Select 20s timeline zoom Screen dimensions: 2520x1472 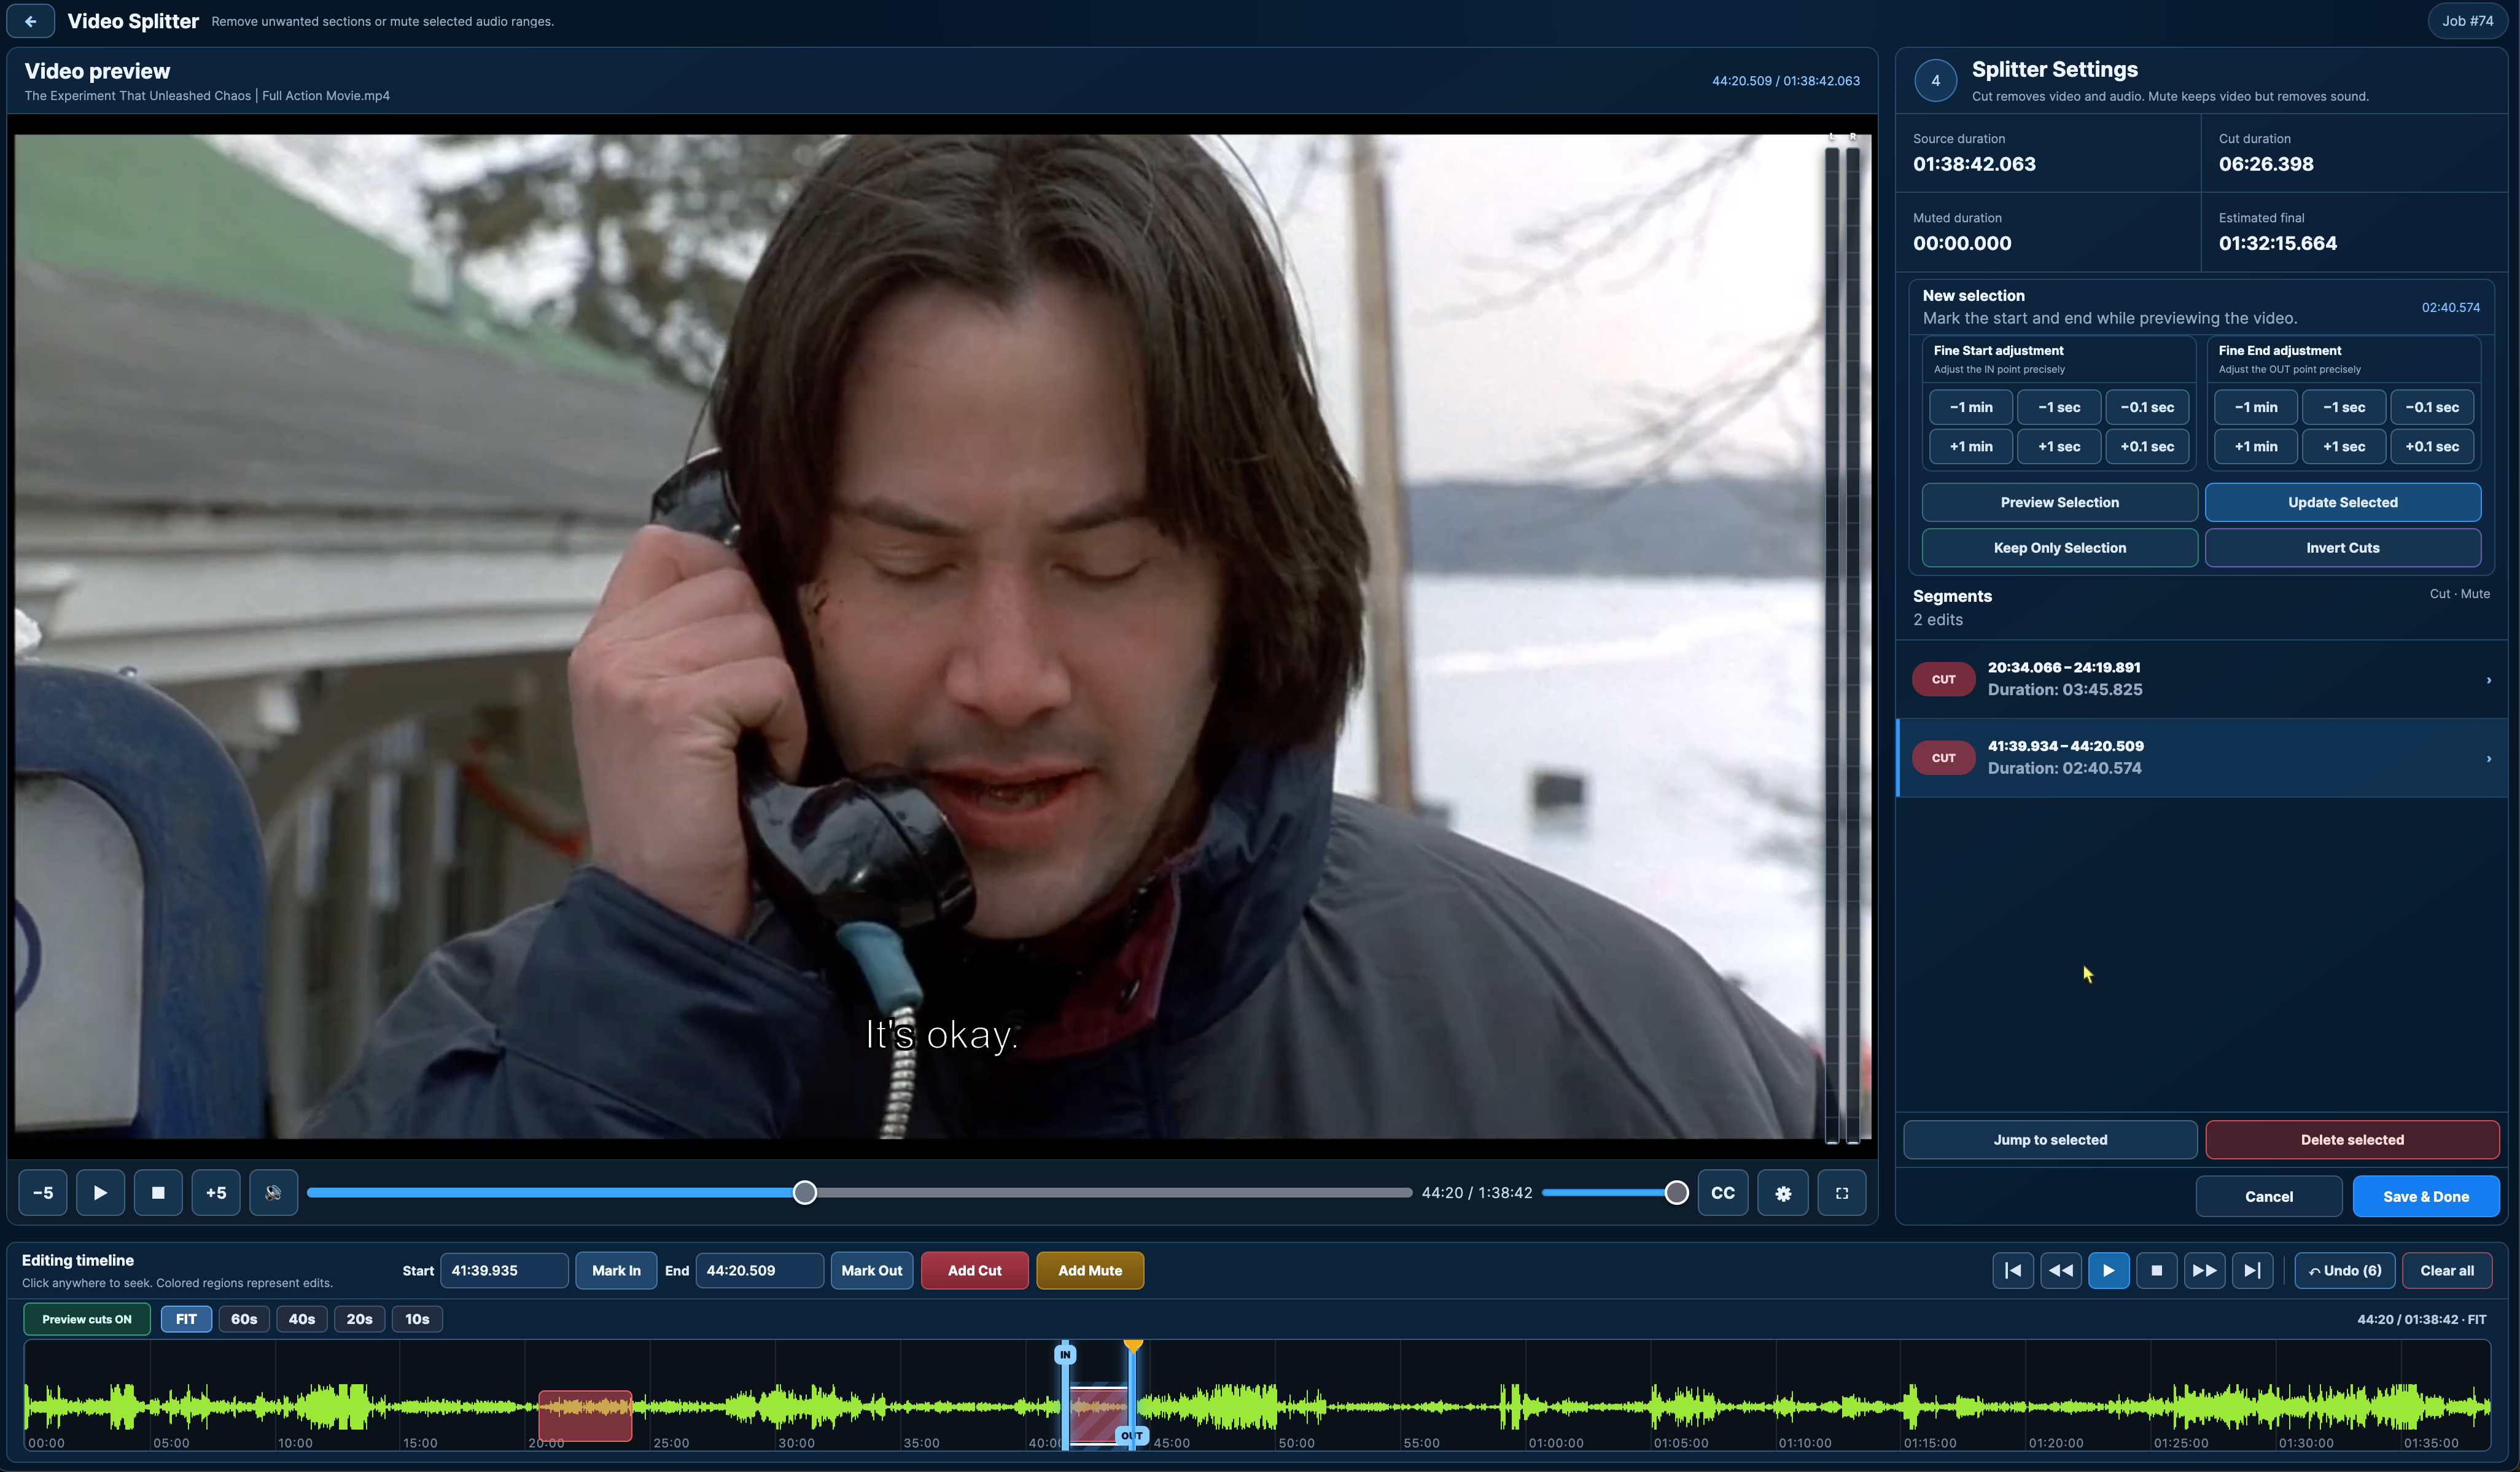360,1319
